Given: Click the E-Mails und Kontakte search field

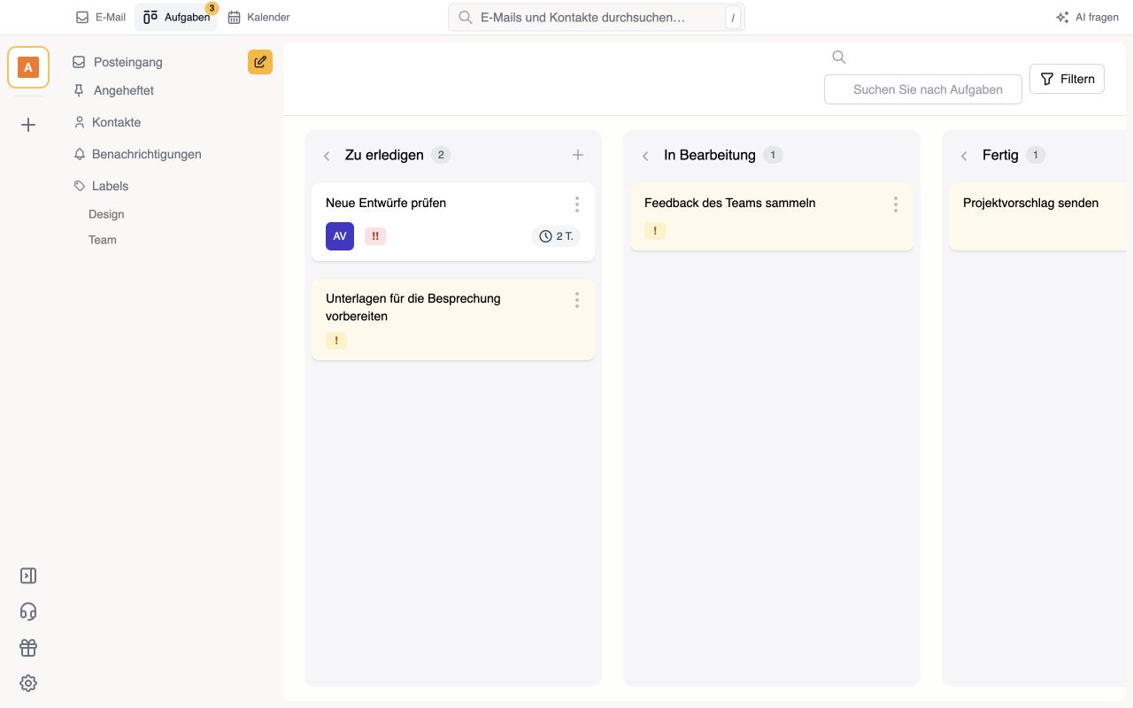Looking at the screenshot, I should tap(597, 17).
